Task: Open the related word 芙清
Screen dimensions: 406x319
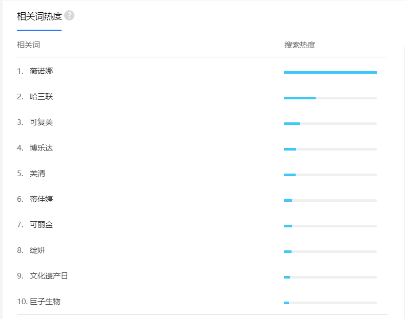Action: [37, 174]
